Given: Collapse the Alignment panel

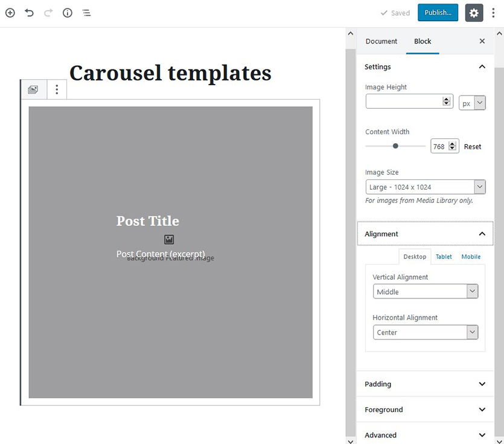Looking at the screenshot, I should coord(425,234).
